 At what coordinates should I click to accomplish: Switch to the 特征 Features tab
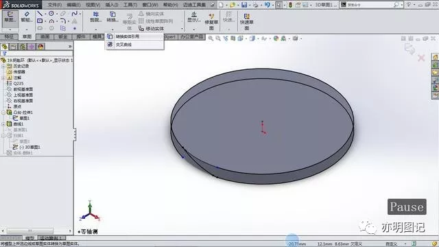click(9, 36)
